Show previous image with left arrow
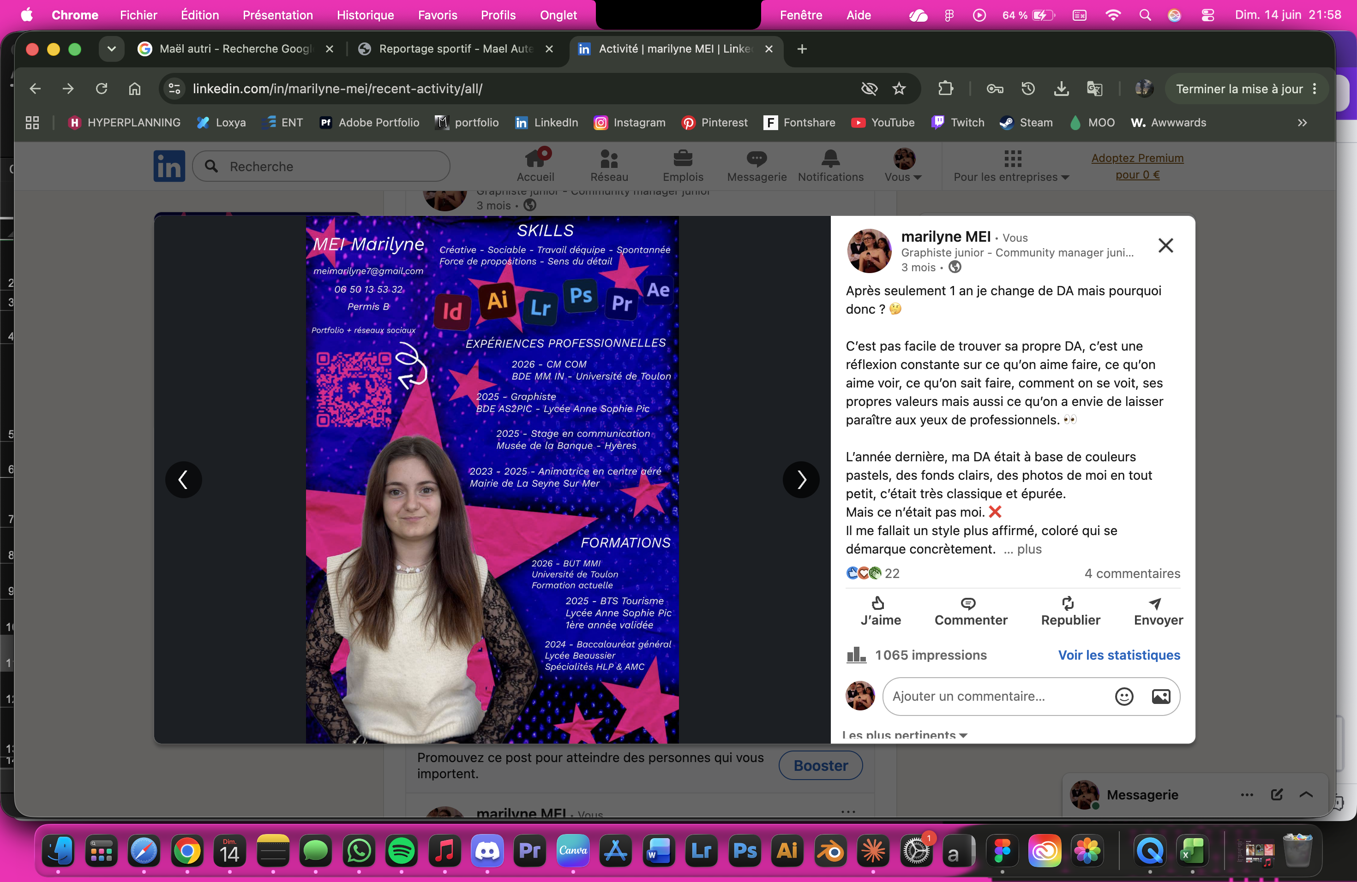Viewport: 1357px width, 882px height. pyautogui.click(x=183, y=480)
